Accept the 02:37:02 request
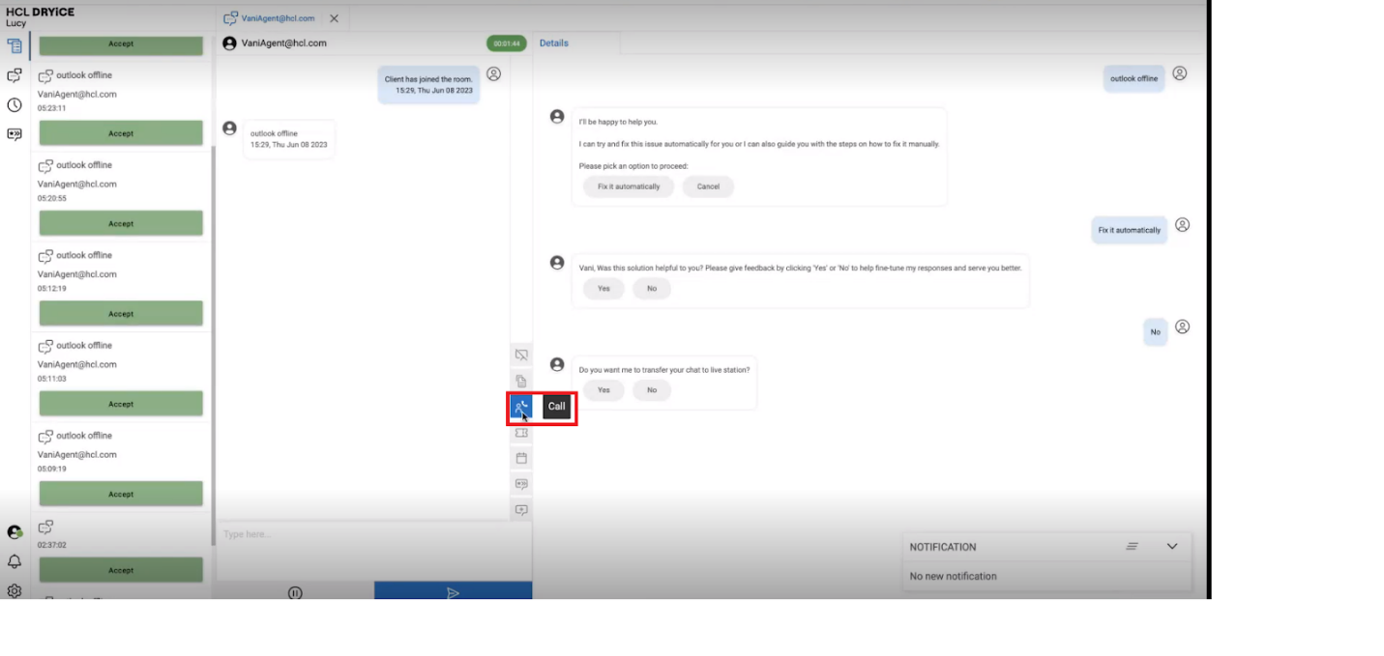 pyautogui.click(x=121, y=570)
